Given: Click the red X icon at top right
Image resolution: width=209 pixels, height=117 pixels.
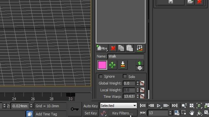Looking at the screenshot, I should [199, 2].
